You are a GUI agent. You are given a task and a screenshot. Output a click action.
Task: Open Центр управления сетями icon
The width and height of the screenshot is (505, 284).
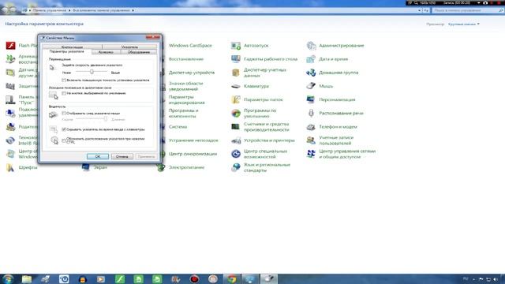(x=311, y=154)
